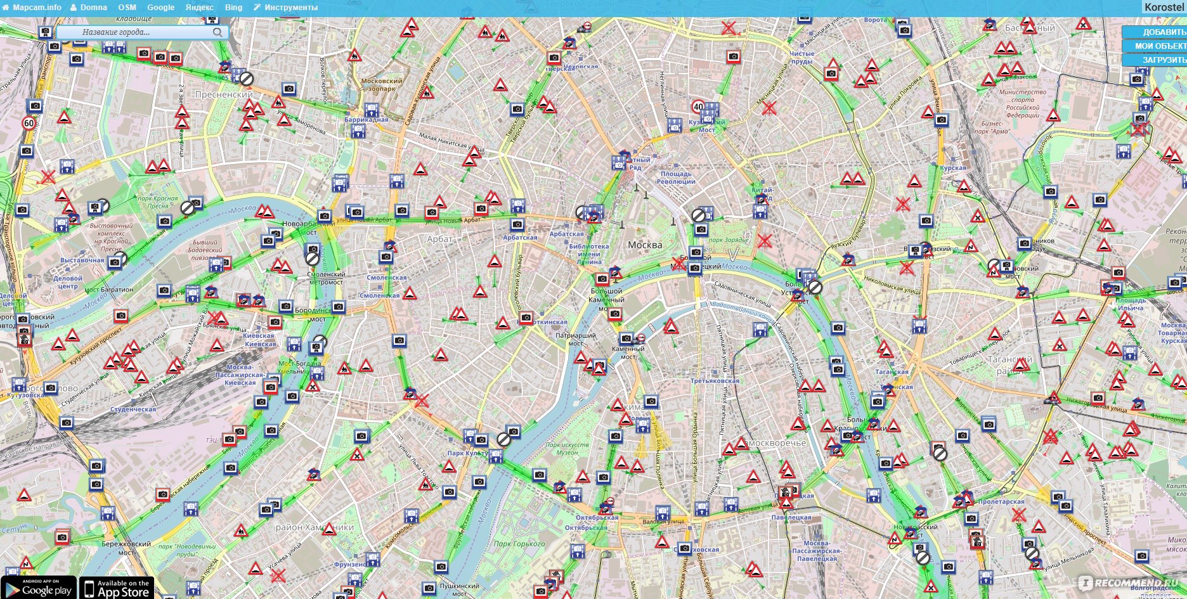Select red X marker on Усачева улица
Image resolution: width=1187 pixels, height=599 pixels.
(x=277, y=576)
